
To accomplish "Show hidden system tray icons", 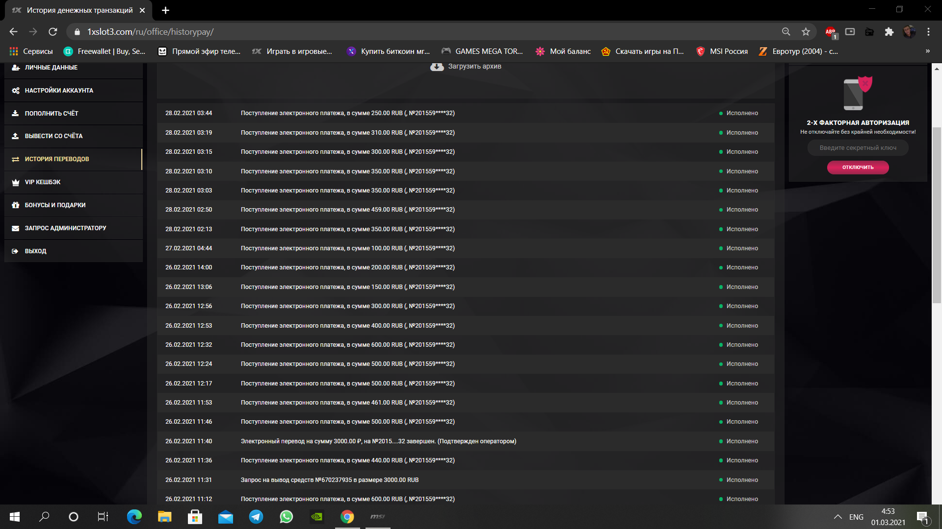I will pos(838,517).
